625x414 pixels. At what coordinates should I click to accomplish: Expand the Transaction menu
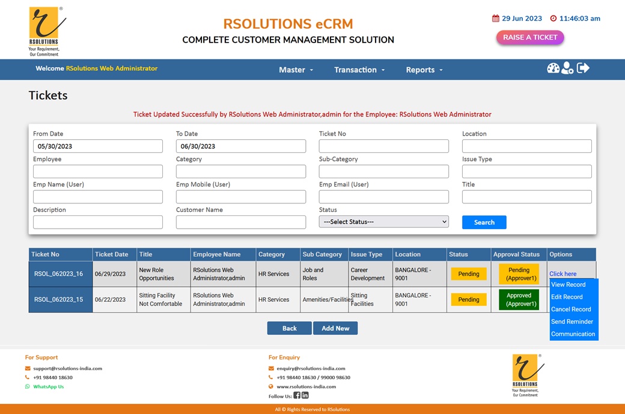(x=359, y=70)
